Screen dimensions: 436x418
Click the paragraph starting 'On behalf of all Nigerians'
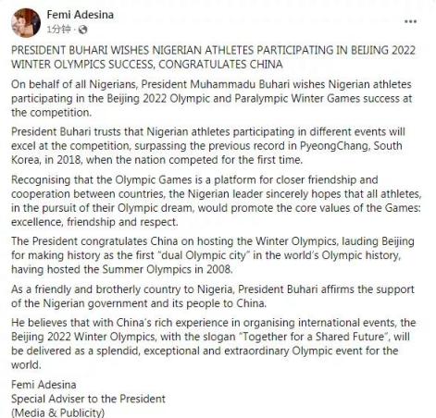[x=212, y=98]
